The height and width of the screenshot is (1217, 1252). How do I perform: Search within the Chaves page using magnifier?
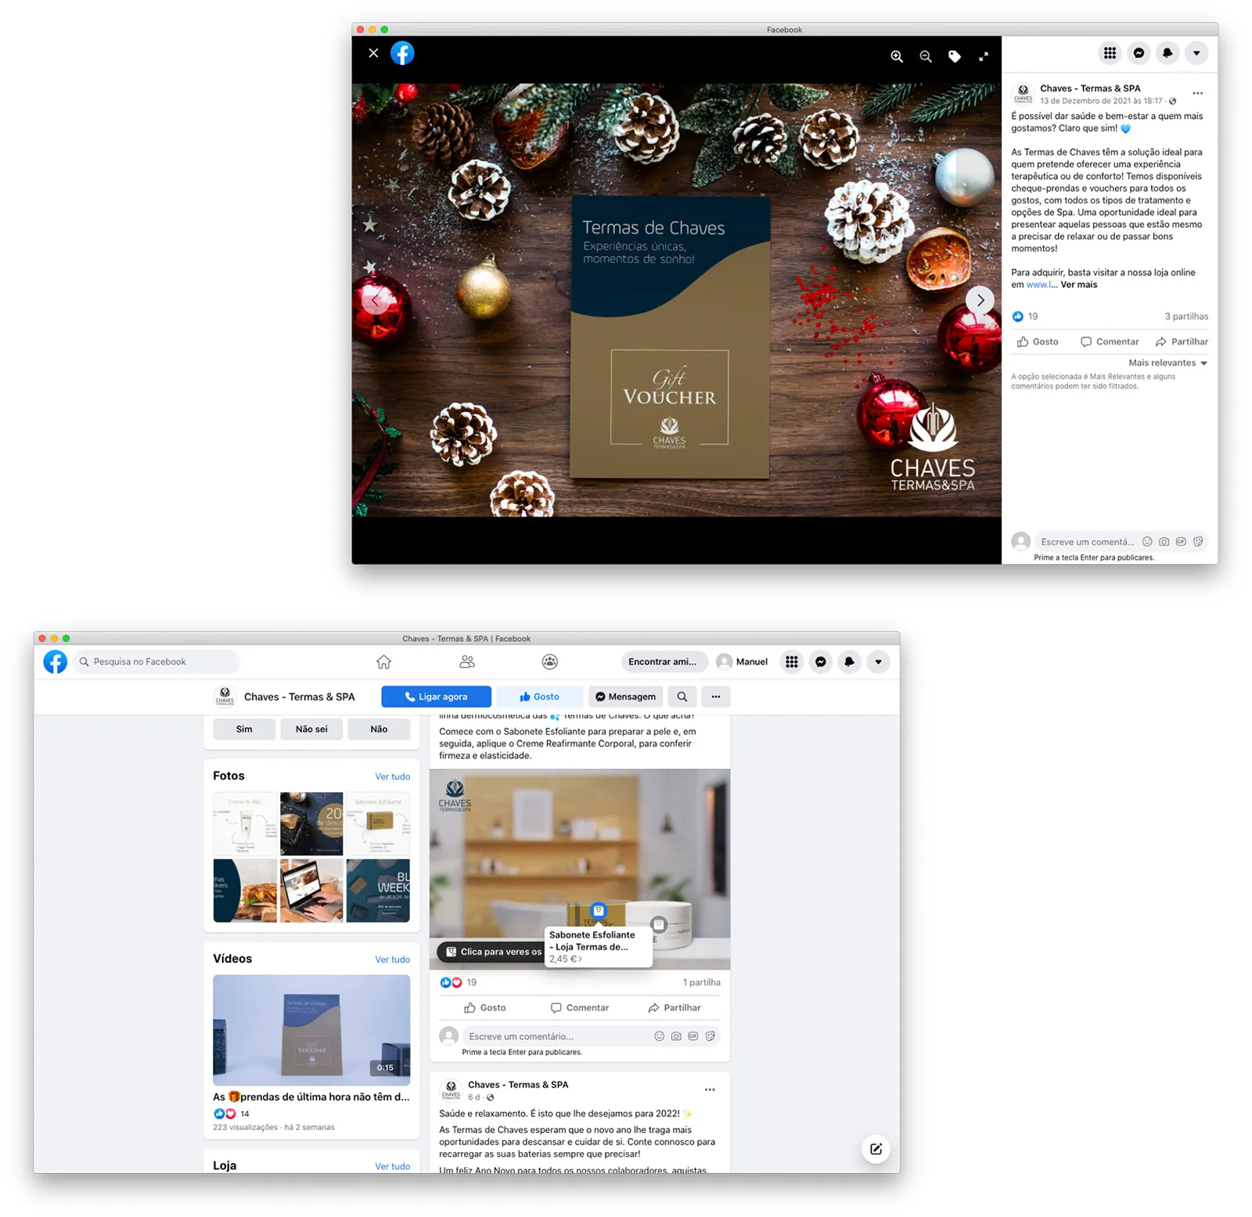tap(682, 697)
